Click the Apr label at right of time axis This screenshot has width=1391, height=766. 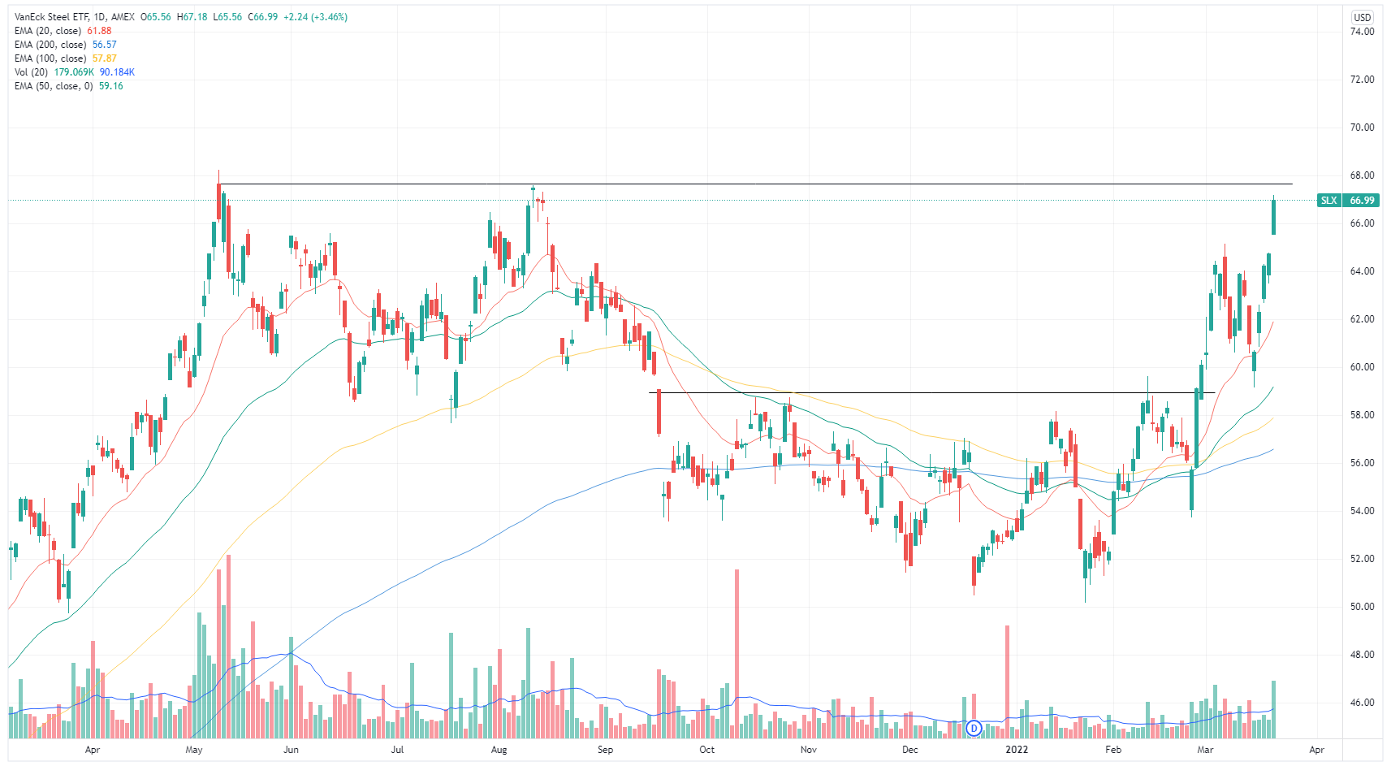tap(1317, 750)
